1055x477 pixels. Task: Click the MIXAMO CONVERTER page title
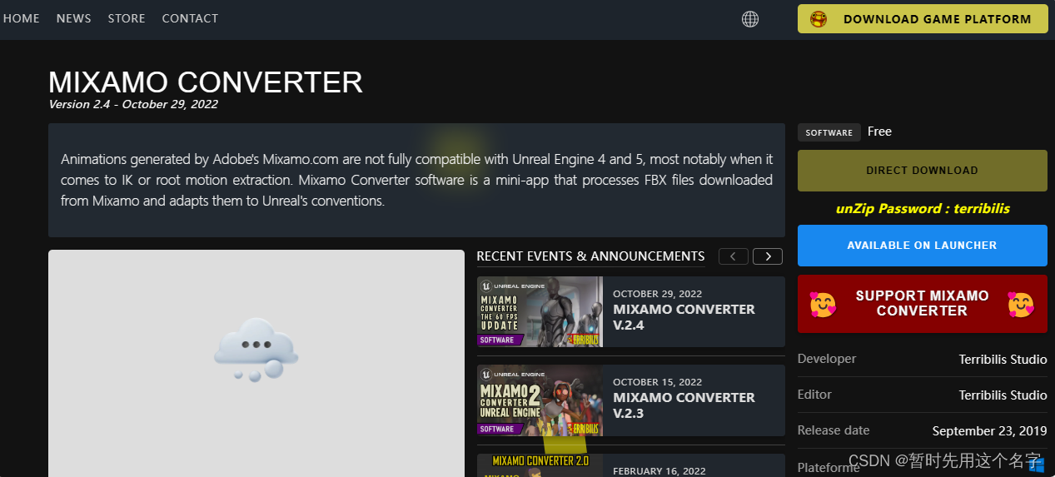coord(206,82)
